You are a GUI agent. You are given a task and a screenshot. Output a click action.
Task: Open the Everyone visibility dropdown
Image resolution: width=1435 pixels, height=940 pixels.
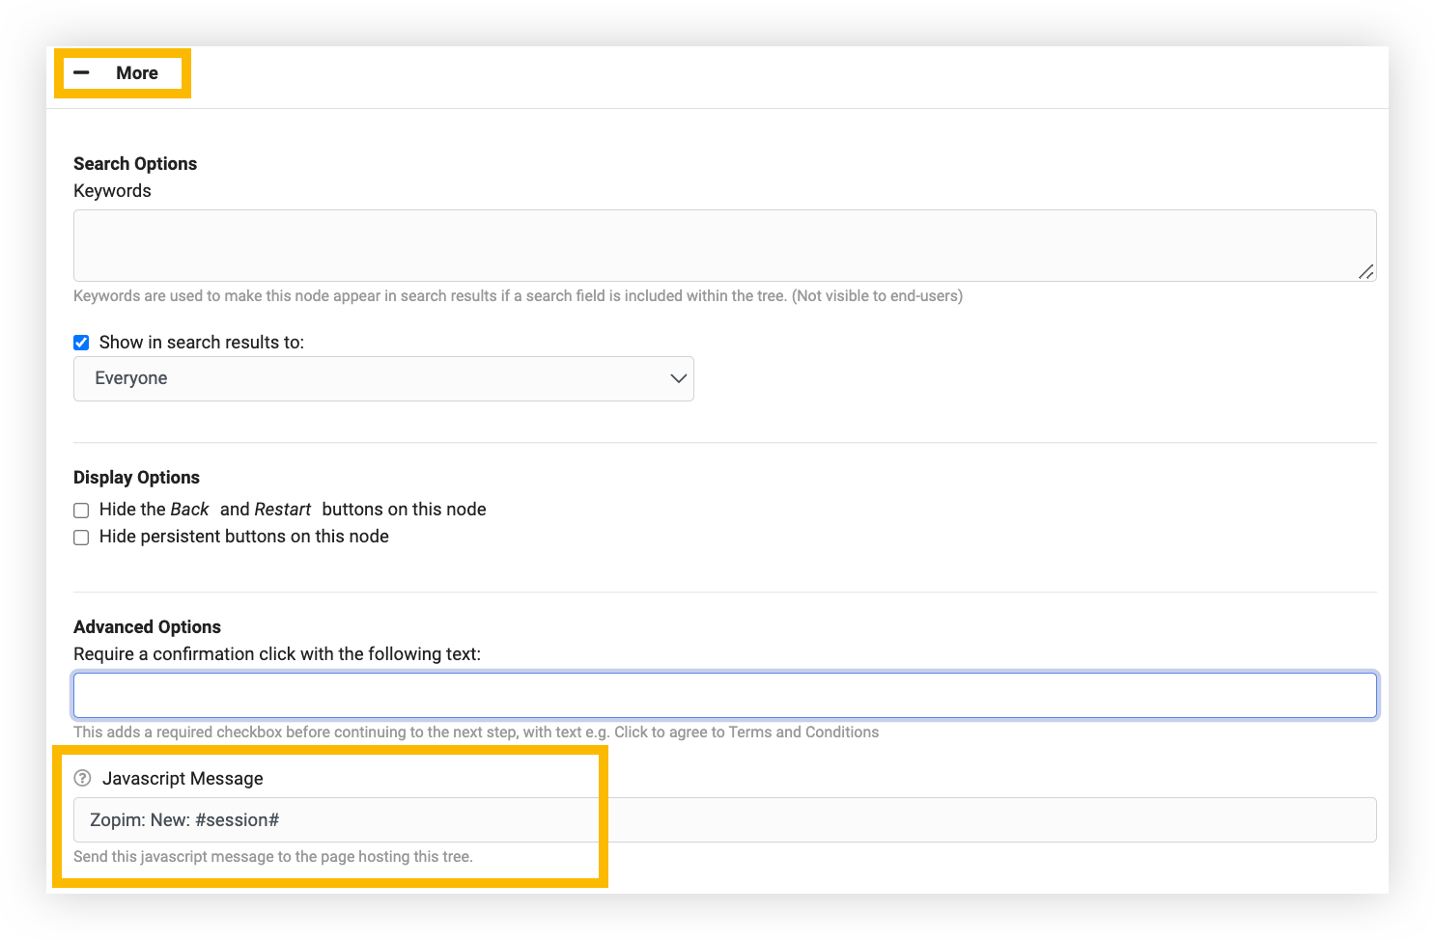click(382, 378)
